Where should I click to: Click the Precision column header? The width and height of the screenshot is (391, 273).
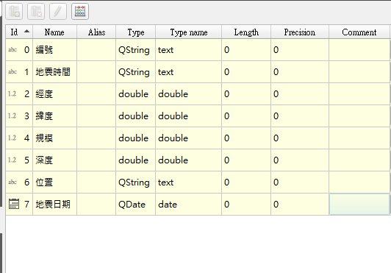pos(300,32)
